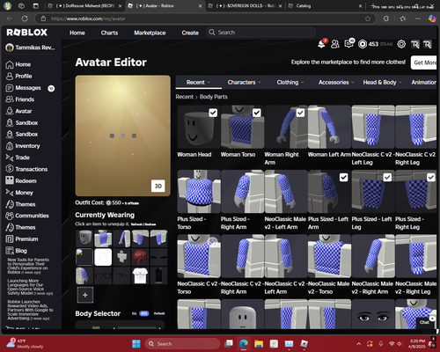Viewport: 440px width, 352px height.
Task: Open Home from the left sidebar
Action: (x=18, y=64)
